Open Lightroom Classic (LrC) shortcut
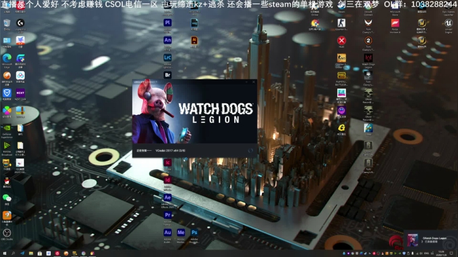 (x=167, y=58)
